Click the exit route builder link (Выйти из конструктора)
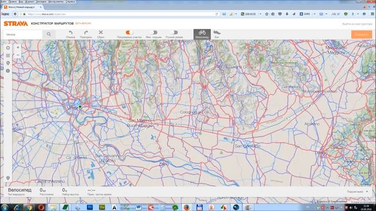376x211 pixels. click(357, 24)
